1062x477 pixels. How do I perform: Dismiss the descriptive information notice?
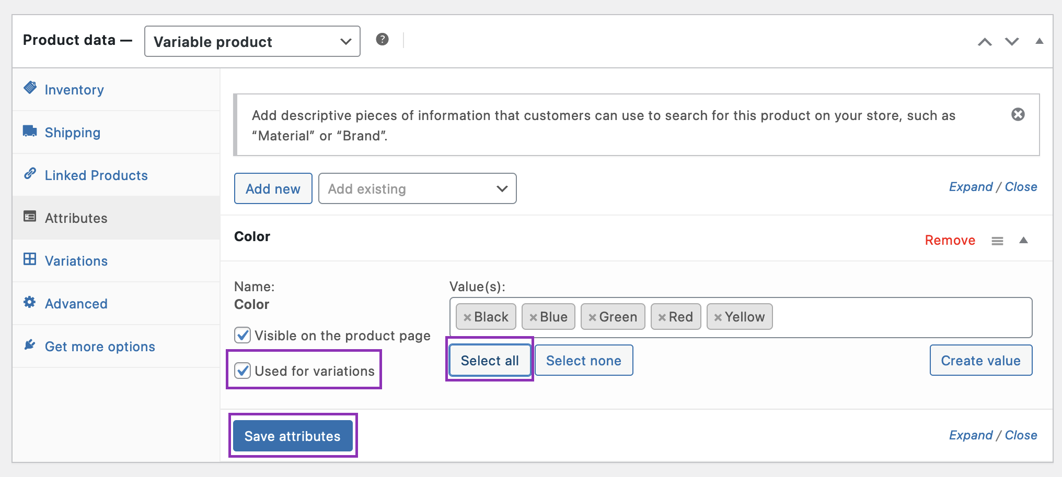click(1018, 114)
